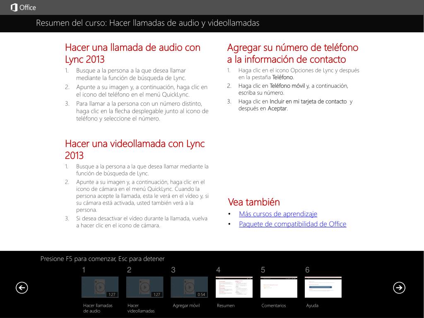
Task: Go to previous slide with left arrow
Action: tap(22, 287)
